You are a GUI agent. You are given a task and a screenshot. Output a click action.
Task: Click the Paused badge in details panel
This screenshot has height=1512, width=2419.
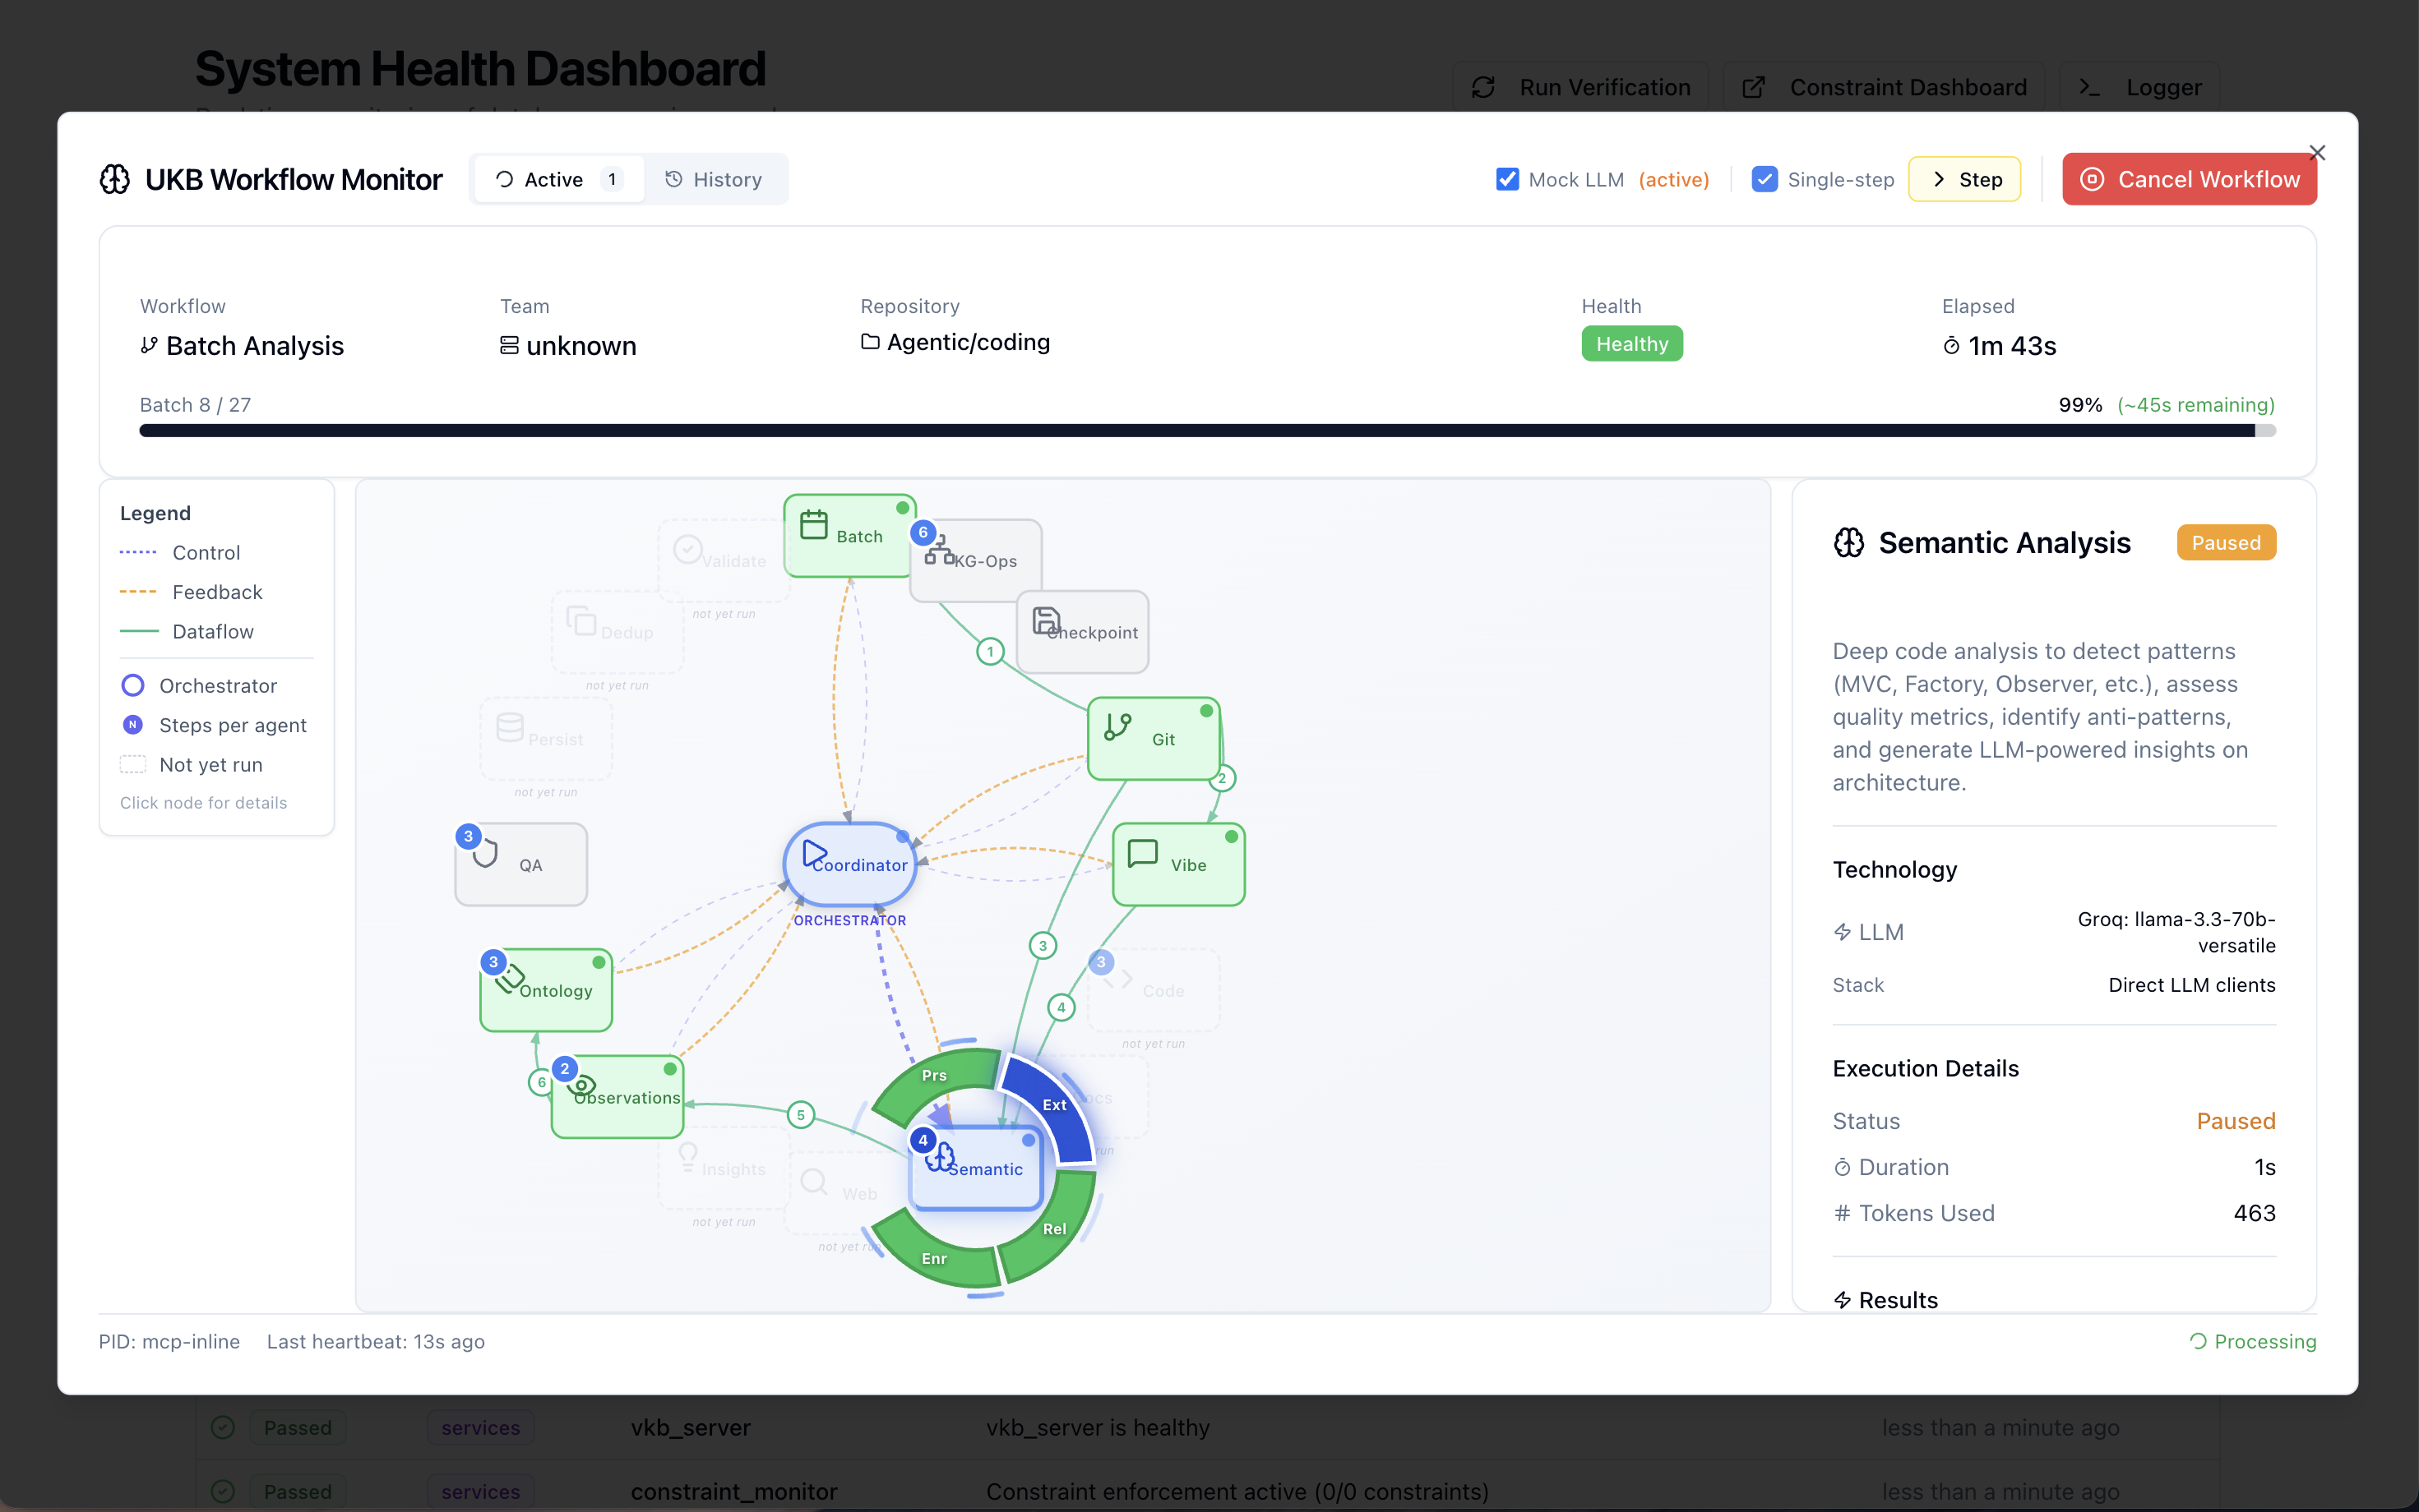point(2226,542)
